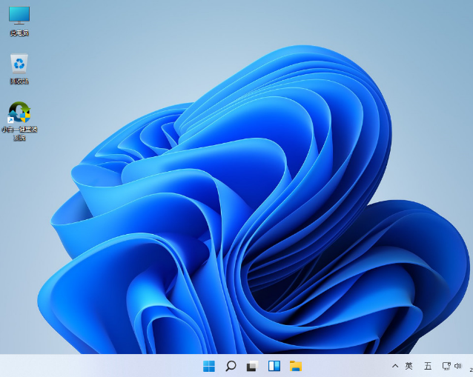
Task: Open taskbar Search magnifier
Action: coord(231,366)
